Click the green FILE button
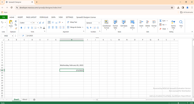194x104 pixels. click(x=4, y=17)
